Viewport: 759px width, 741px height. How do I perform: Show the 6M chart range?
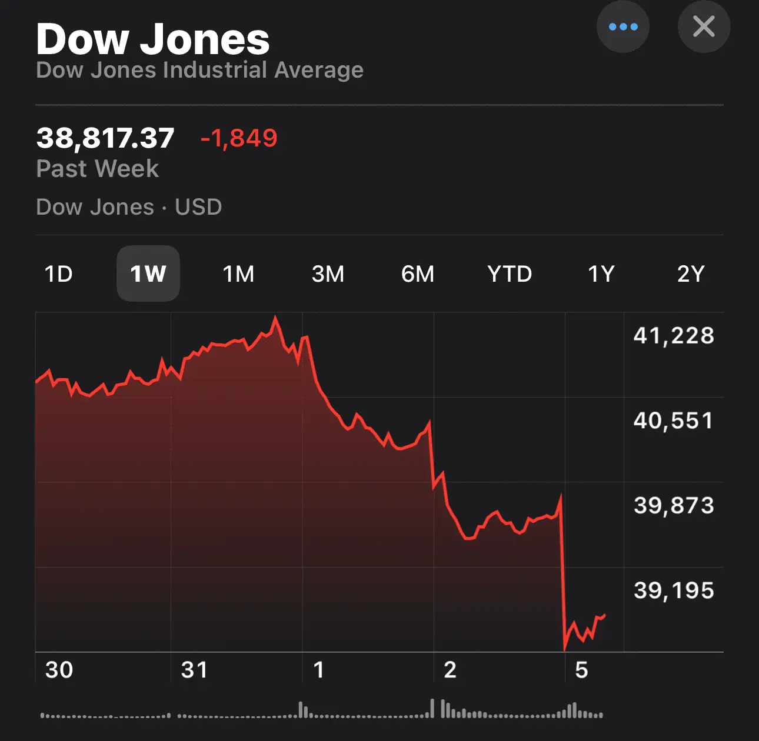click(x=418, y=274)
